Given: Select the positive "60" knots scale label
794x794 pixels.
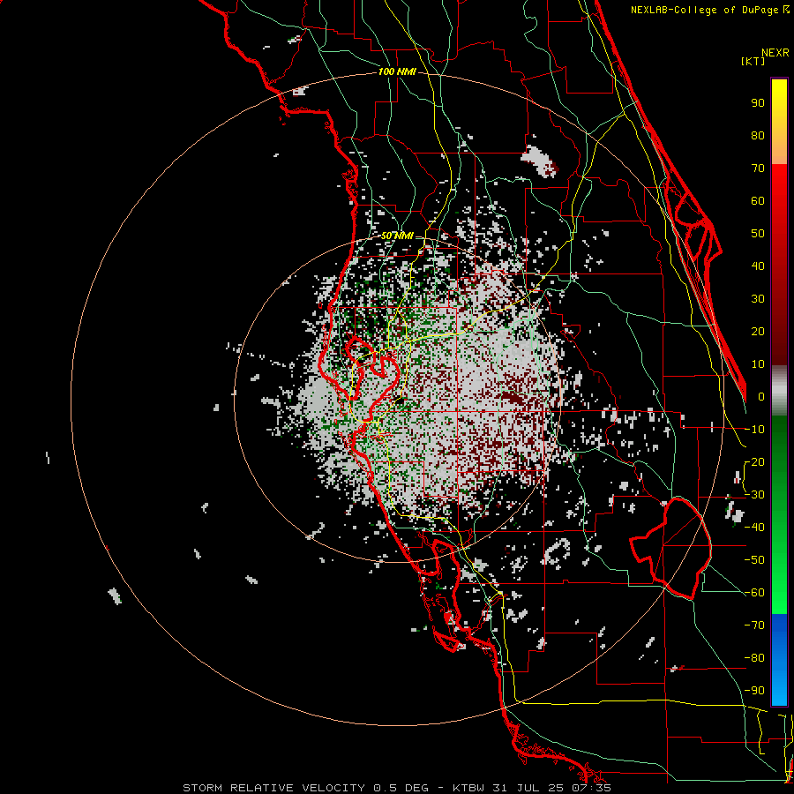Looking at the screenshot, I should pos(758,201).
